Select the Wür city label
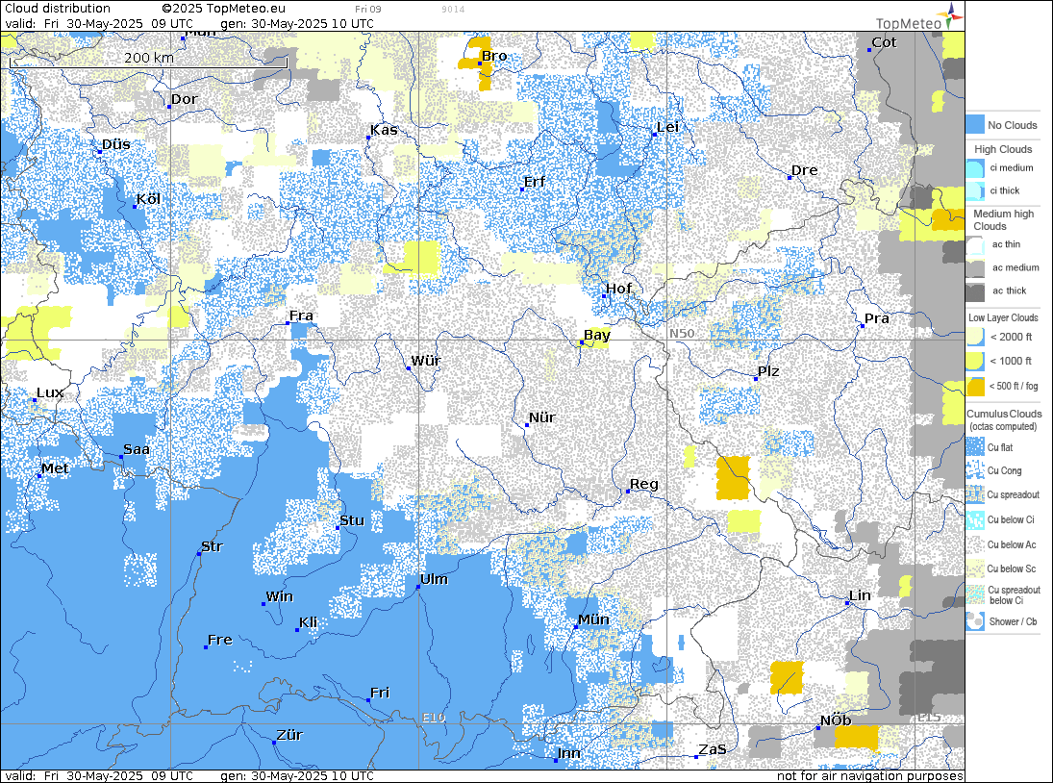Image resolution: width=1053 pixels, height=783 pixels. tap(426, 361)
